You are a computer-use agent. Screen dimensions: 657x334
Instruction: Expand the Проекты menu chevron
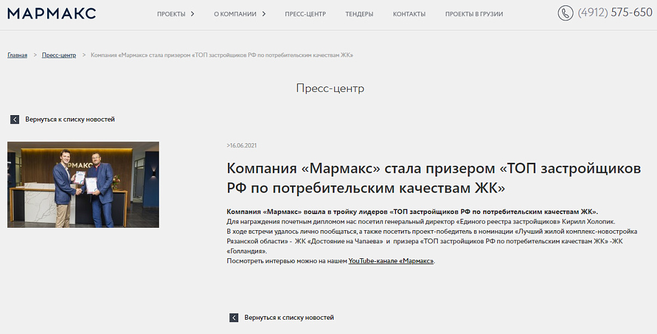(x=192, y=14)
